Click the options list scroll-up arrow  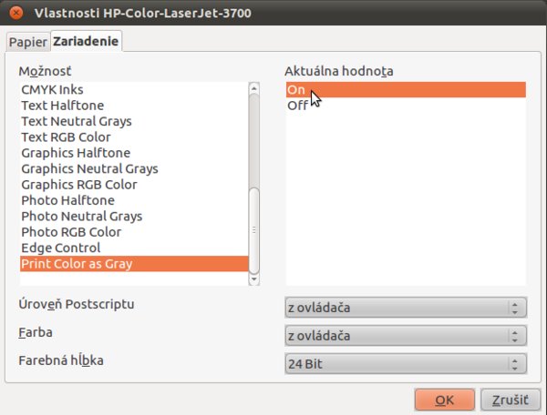click(x=254, y=88)
